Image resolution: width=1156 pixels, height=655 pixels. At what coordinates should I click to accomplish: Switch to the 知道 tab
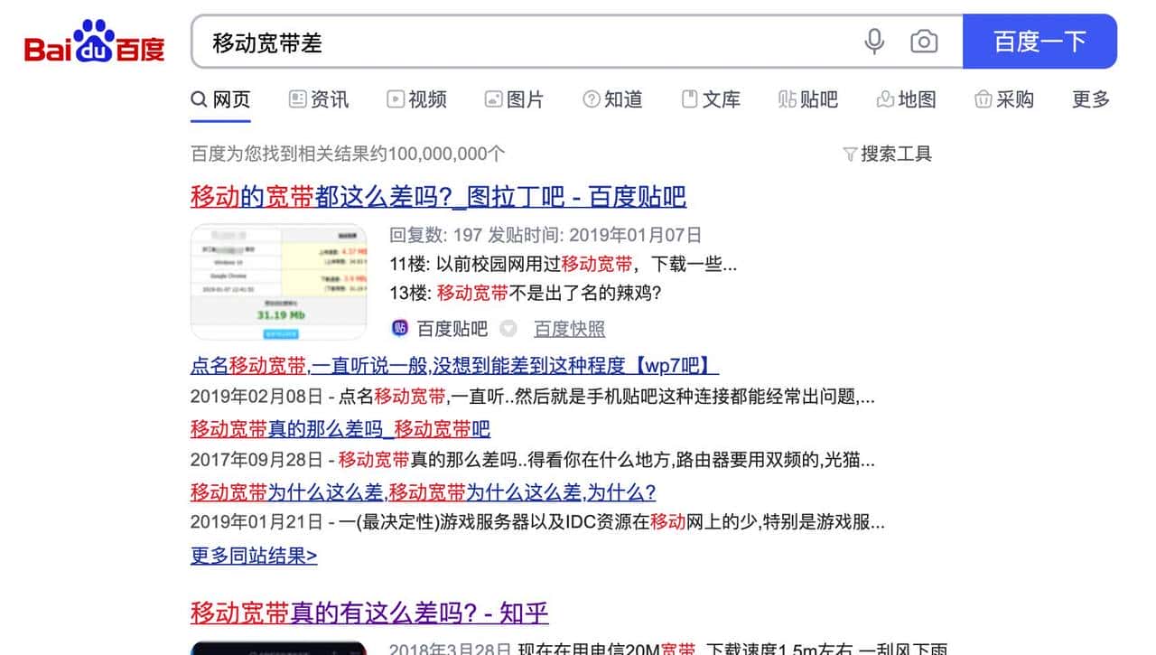click(x=612, y=99)
